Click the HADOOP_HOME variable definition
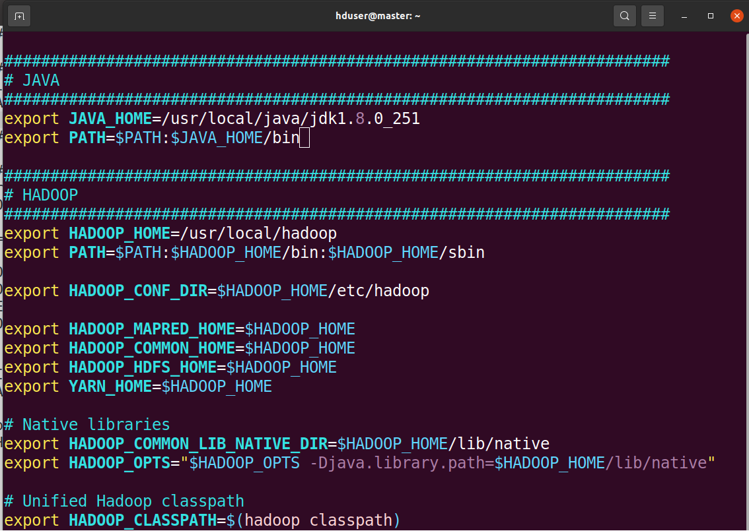The image size is (749, 531). tap(119, 234)
